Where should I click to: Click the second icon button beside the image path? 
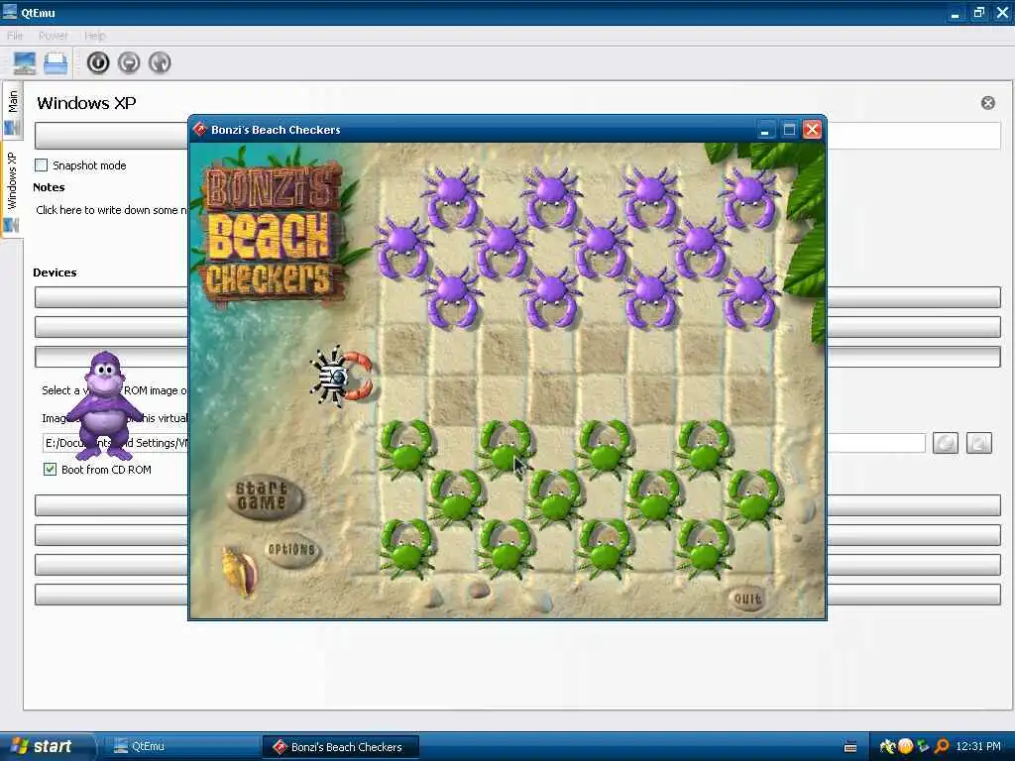coord(978,443)
